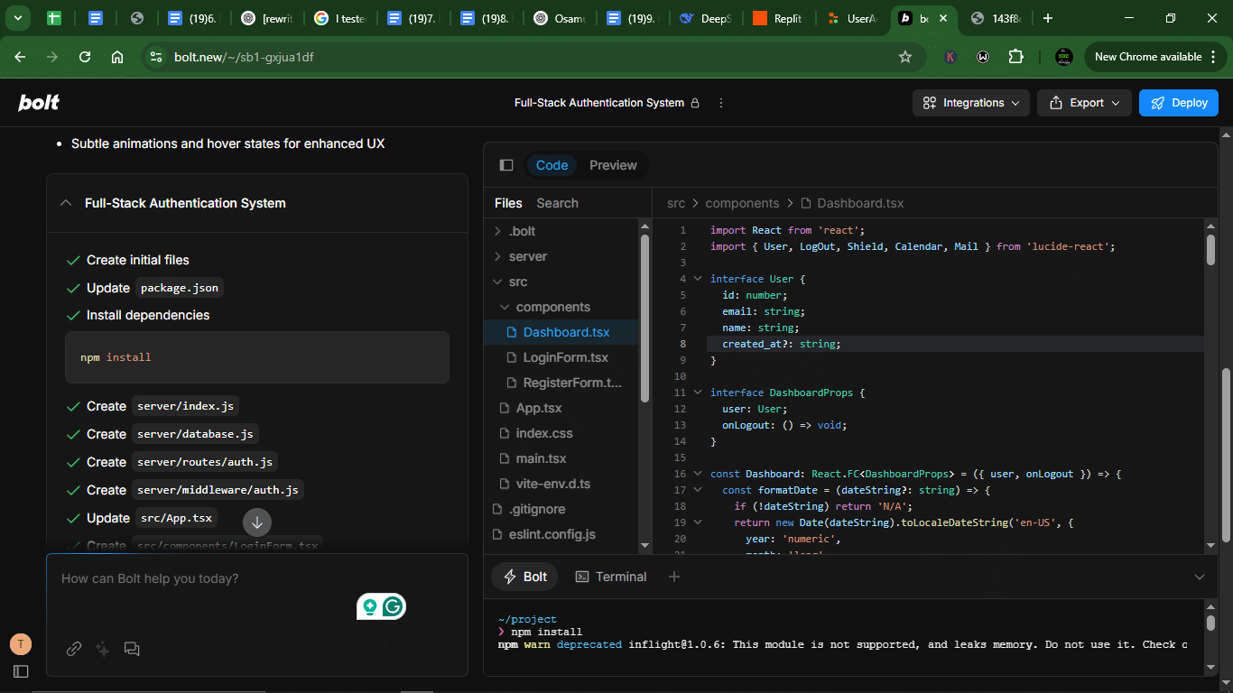Switch the workbench to Code view

point(552,165)
